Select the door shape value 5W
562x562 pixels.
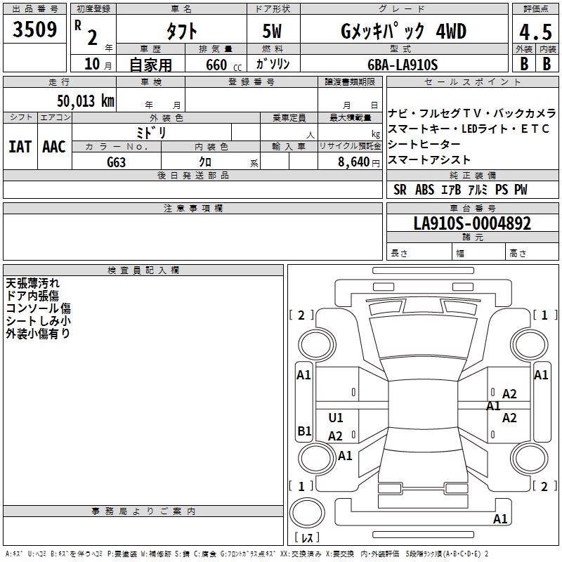(273, 31)
